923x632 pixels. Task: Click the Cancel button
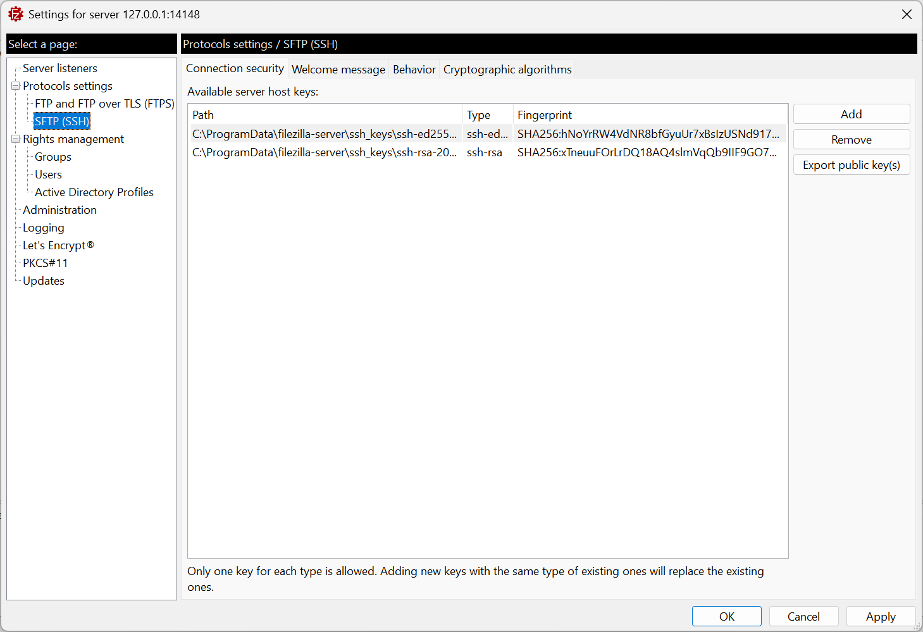(x=804, y=617)
